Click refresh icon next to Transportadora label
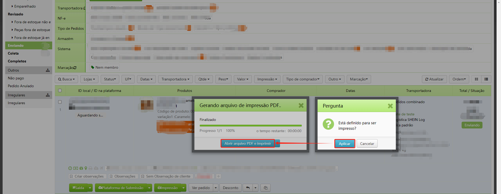The image size is (501, 194). point(85,8)
